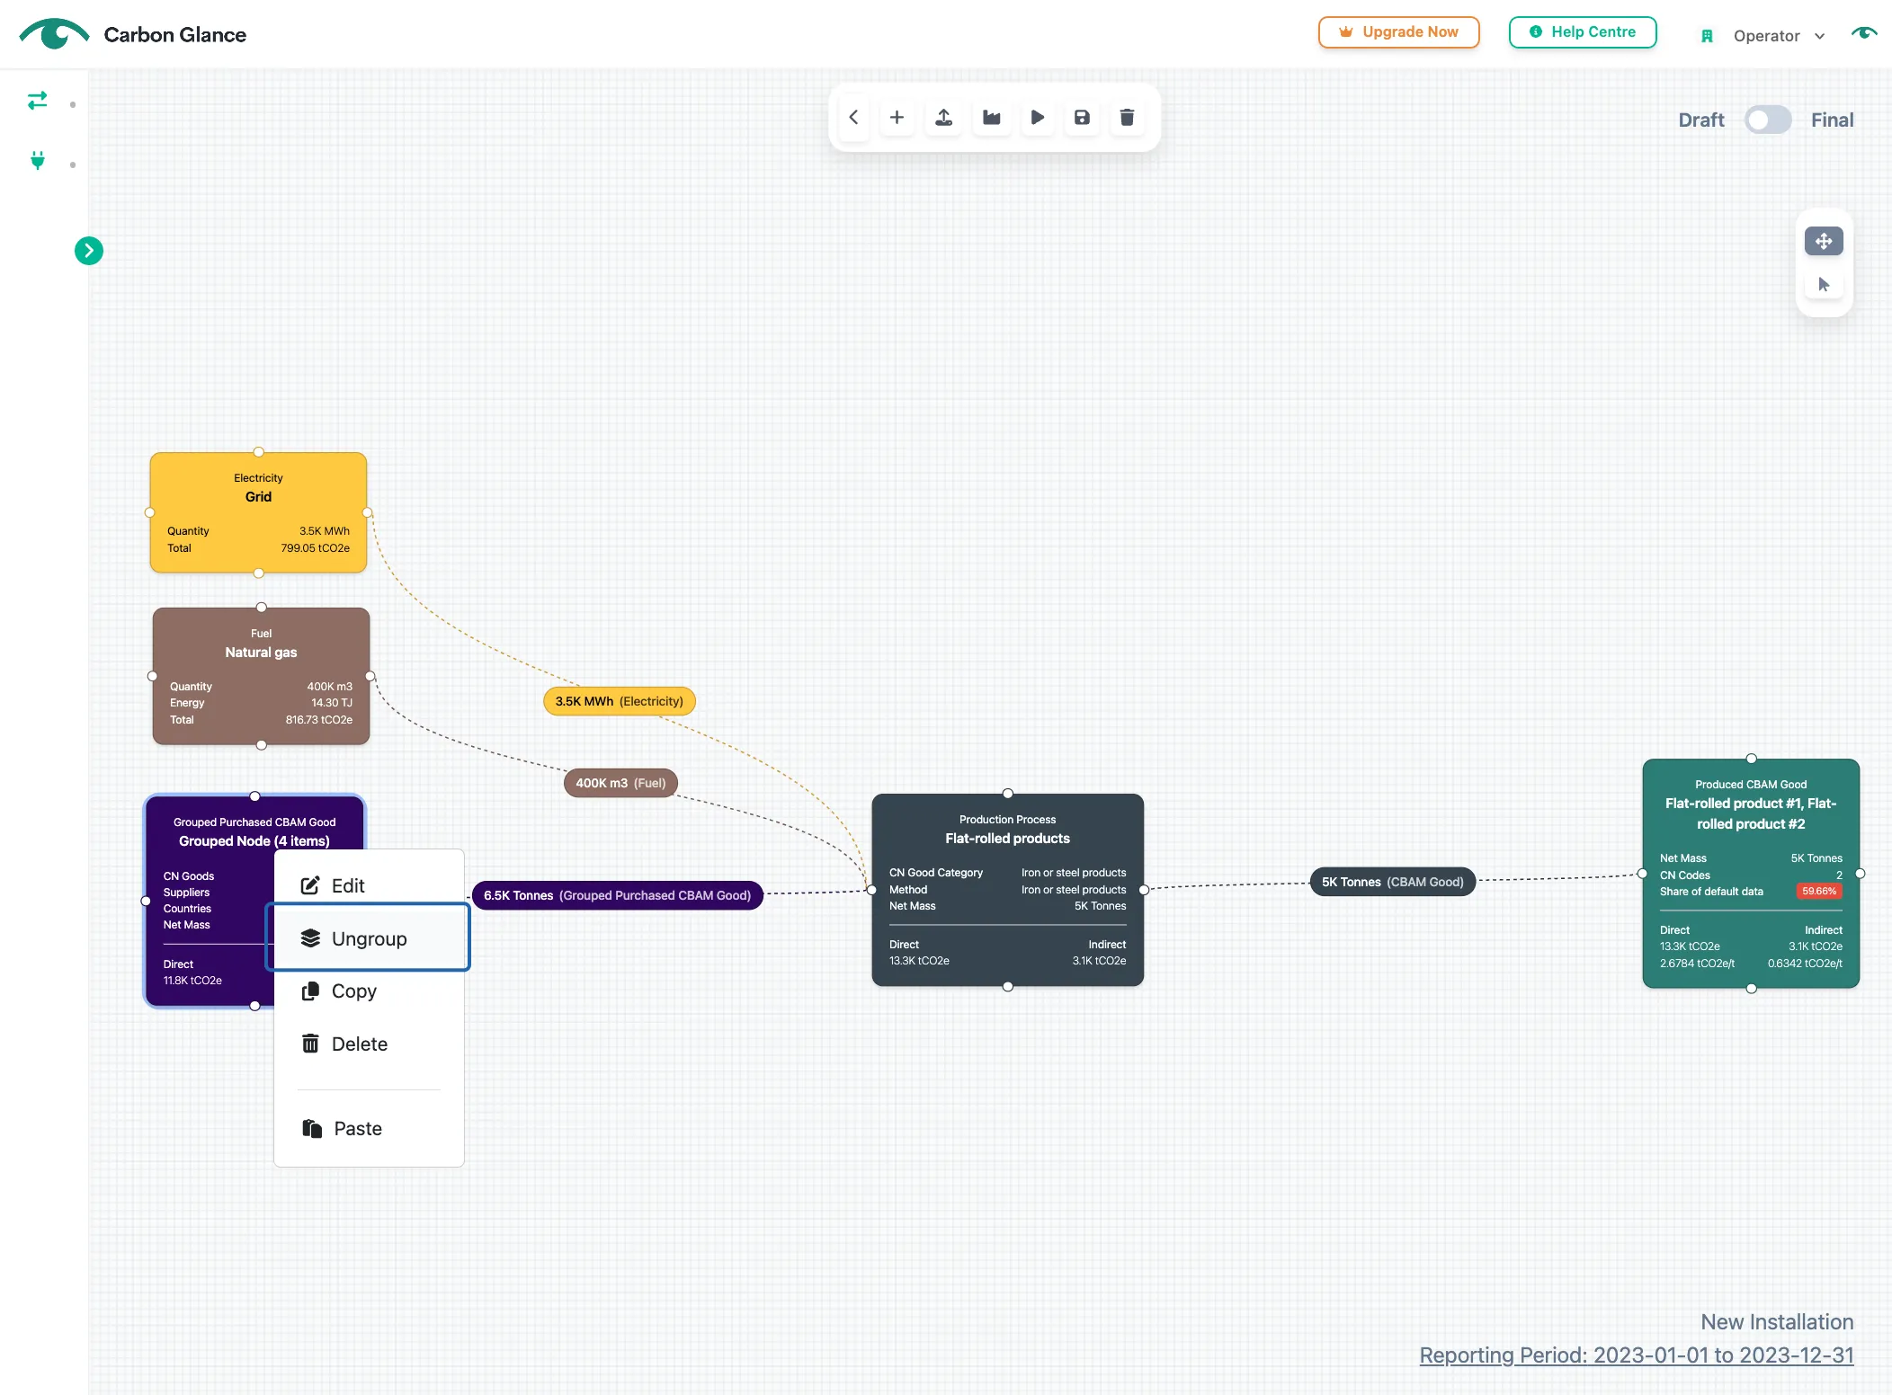Click the add node plus icon
1892x1395 pixels.
point(897,117)
